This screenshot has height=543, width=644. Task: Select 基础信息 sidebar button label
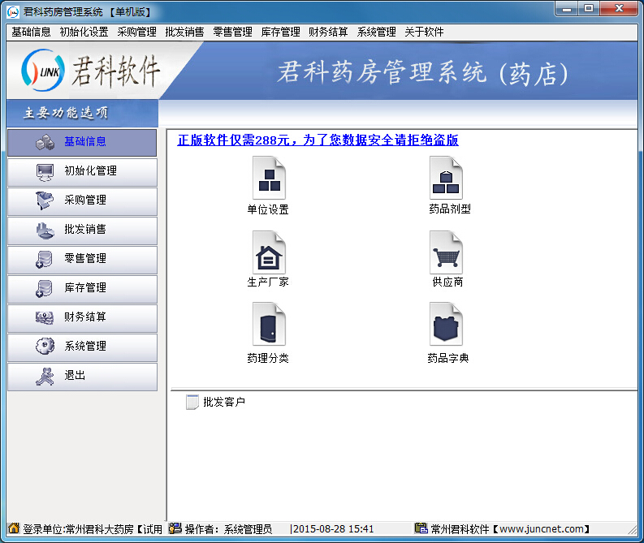(x=85, y=141)
